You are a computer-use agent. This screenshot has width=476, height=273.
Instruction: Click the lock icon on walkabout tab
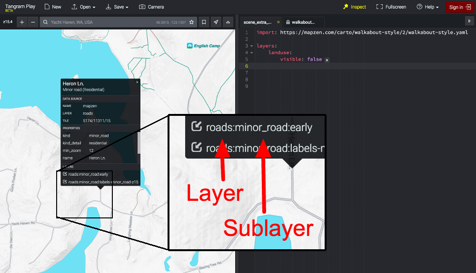288,22
